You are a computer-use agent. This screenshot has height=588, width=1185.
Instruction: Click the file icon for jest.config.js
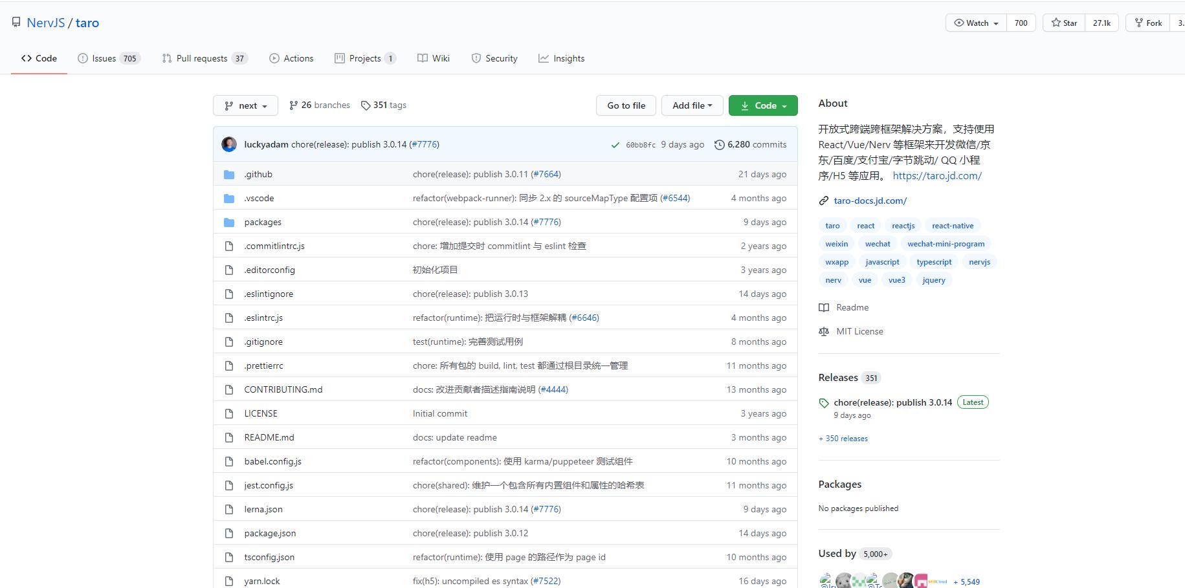click(x=229, y=486)
